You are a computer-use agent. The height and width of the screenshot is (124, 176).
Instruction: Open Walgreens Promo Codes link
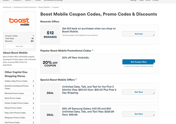coord(15,118)
